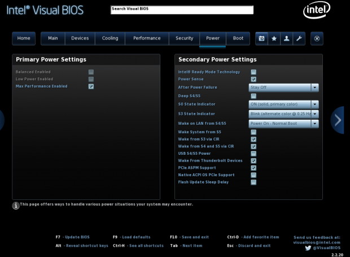The height and width of the screenshot is (257, 350).
Task: Click Load defaults shortcut
Action: (x=136, y=237)
